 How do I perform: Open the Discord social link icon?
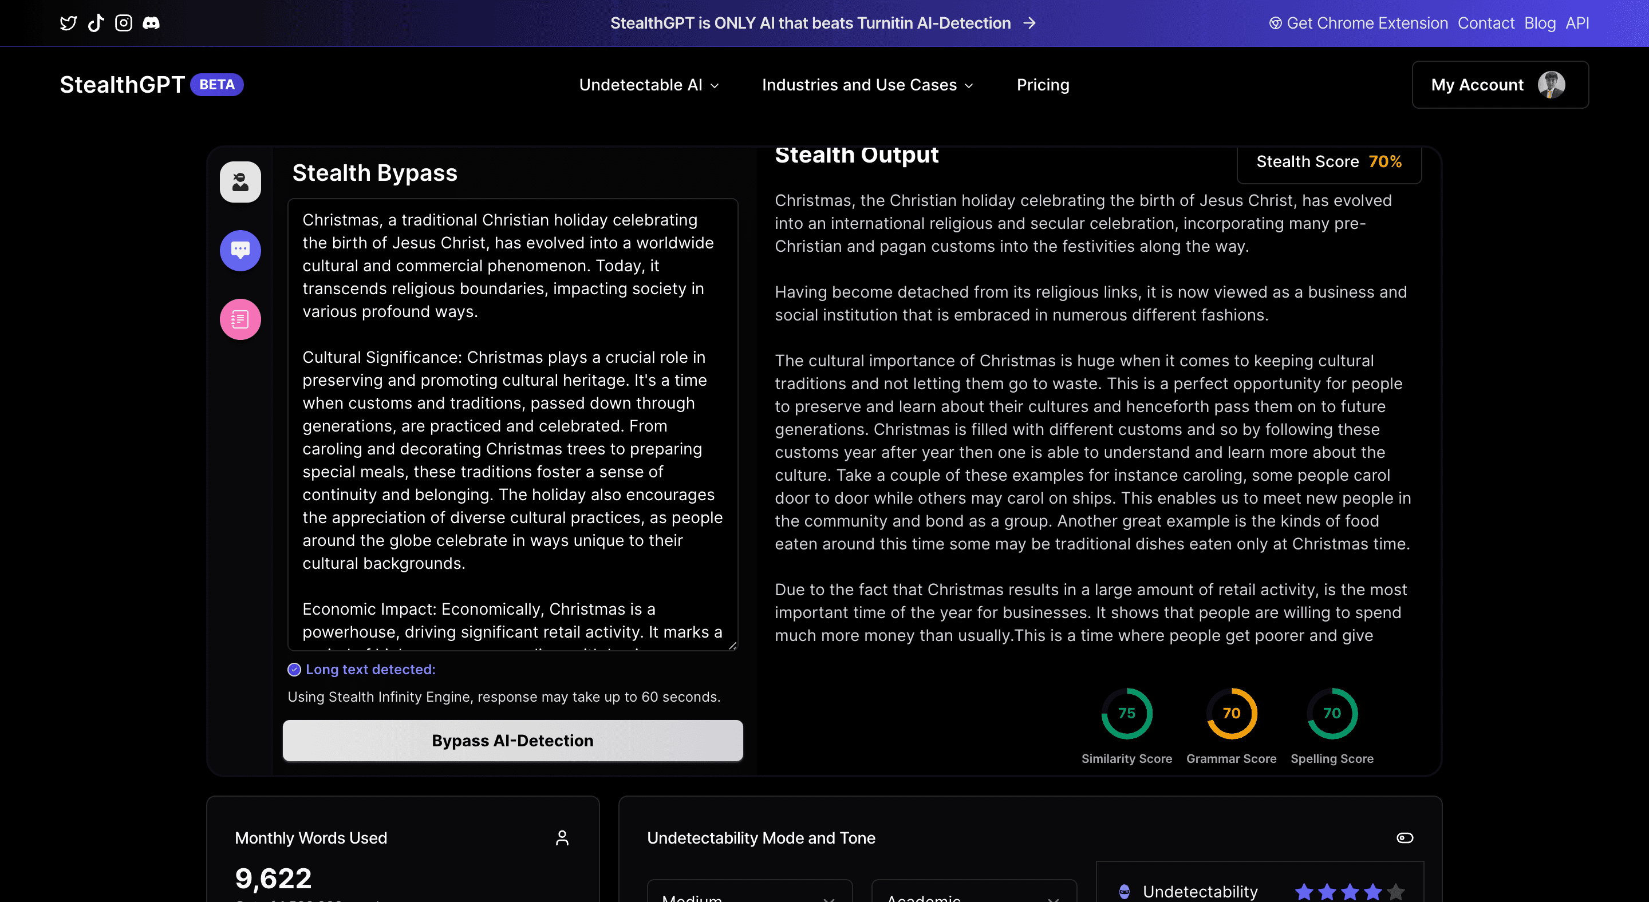(151, 23)
